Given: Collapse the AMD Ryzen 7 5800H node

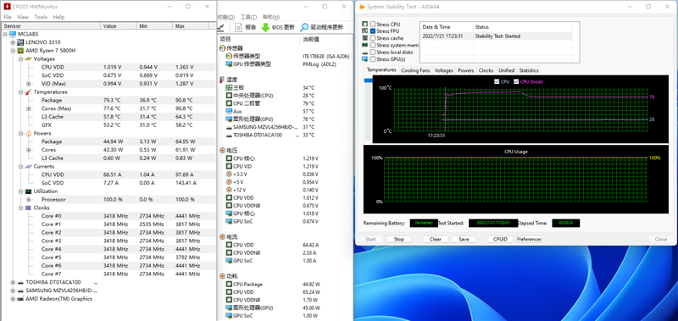Looking at the screenshot, I should [x=13, y=51].
